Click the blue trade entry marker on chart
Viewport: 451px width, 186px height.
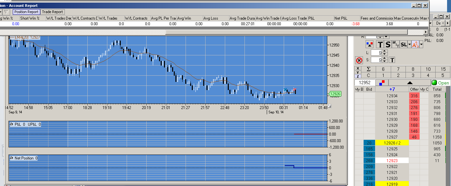(285, 90)
